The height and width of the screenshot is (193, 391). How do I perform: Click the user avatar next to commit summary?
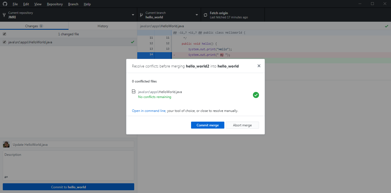6,144
